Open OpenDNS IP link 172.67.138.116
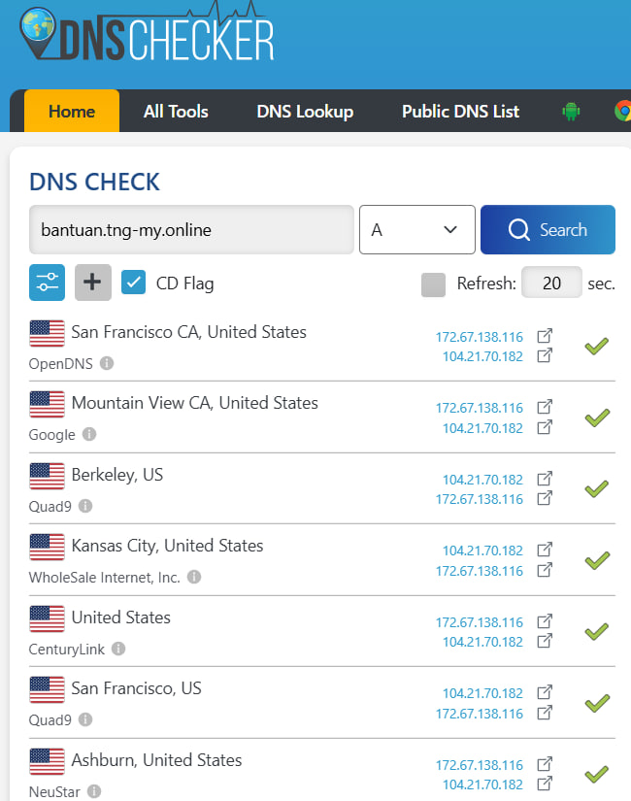The height and width of the screenshot is (801, 631). (x=480, y=337)
